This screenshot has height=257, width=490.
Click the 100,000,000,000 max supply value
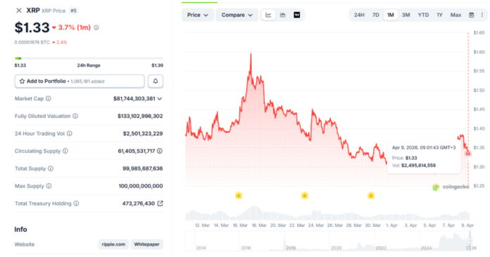(x=141, y=186)
